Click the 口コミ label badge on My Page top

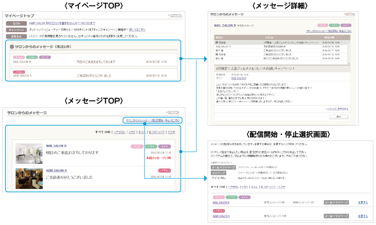coord(16,23)
